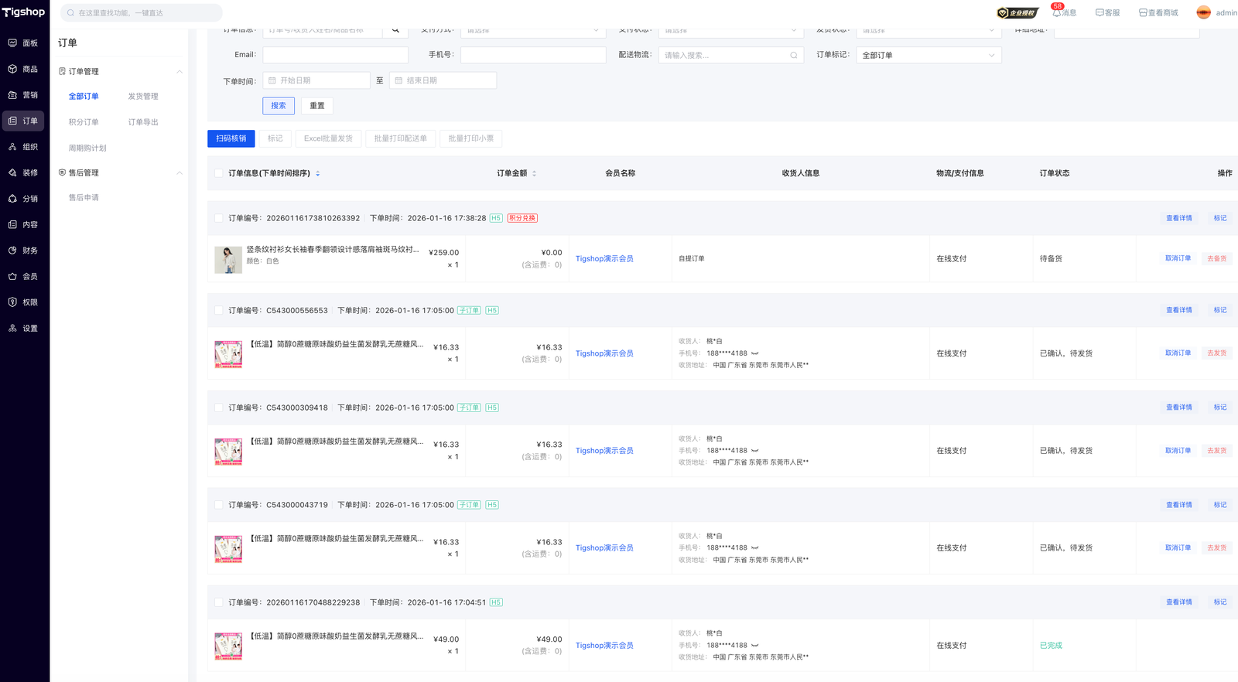Viewport: 1238px width, 682px height.
Task: Open the 订单标记 全部订单 dropdown
Action: click(x=928, y=56)
